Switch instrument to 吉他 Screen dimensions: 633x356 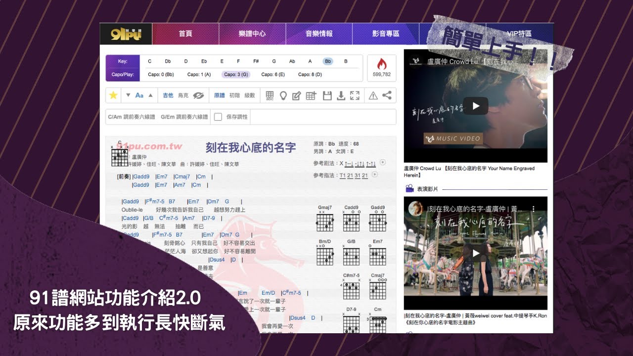[x=168, y=95]
